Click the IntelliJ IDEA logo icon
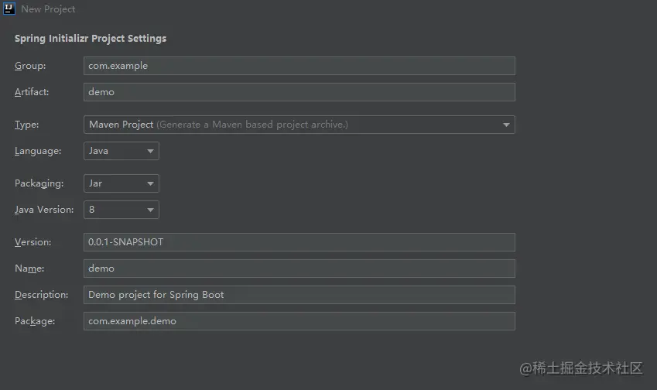657x390 pixels. point(9,9)
